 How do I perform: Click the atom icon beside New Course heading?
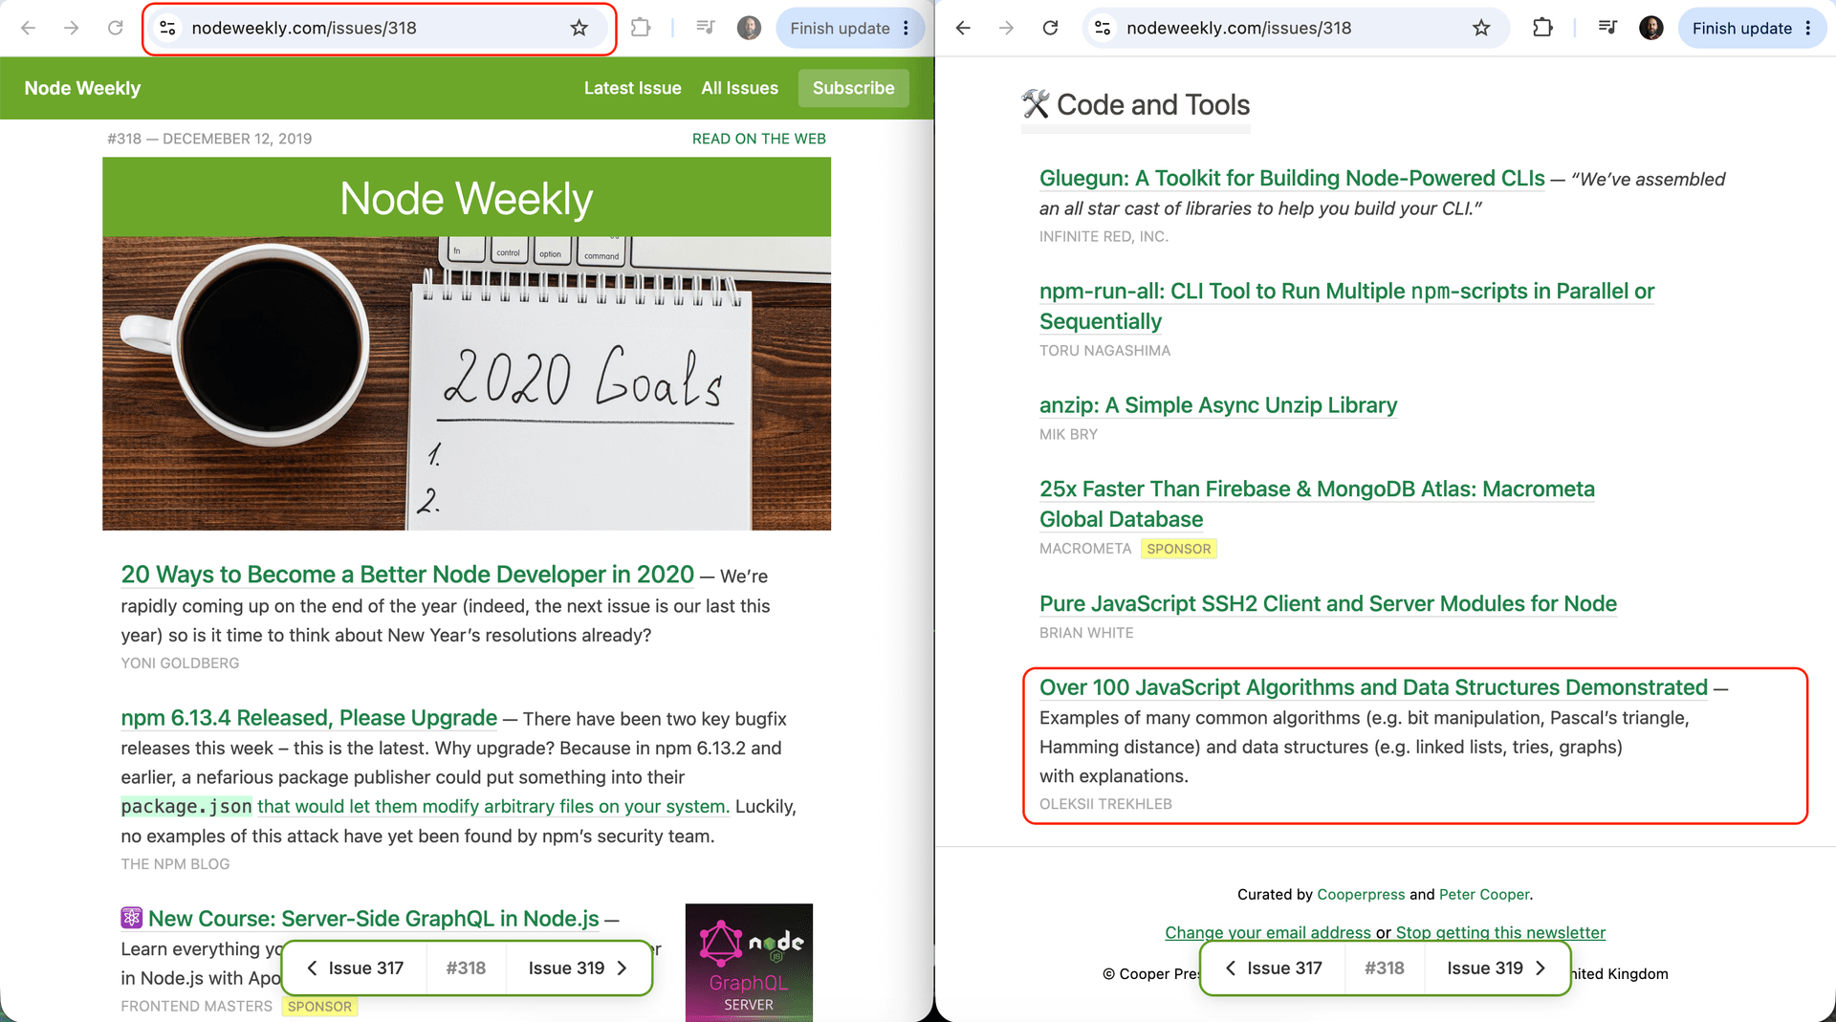pyautogui.click(x=132, y=918)
